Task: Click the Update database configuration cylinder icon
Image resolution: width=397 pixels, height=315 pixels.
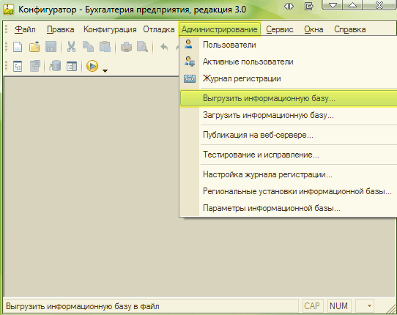Action: (x=55, y=67)
